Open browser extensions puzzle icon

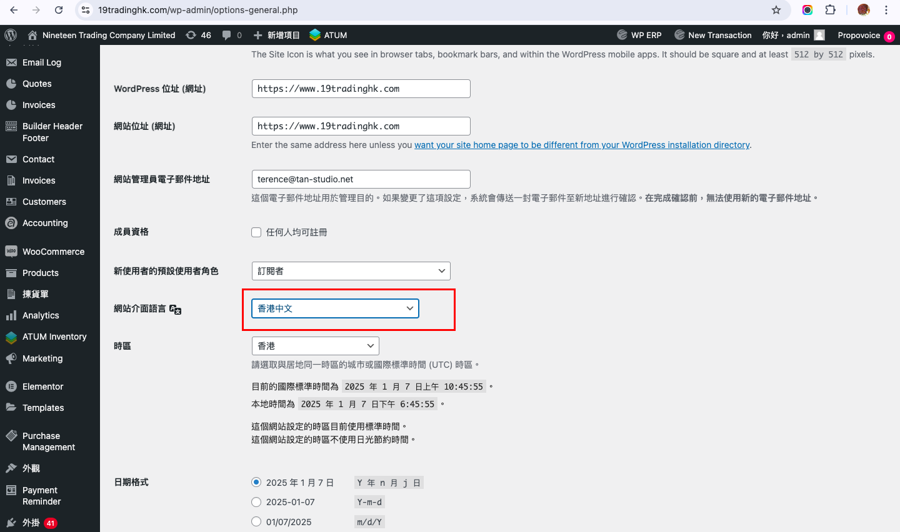[831, 10]
